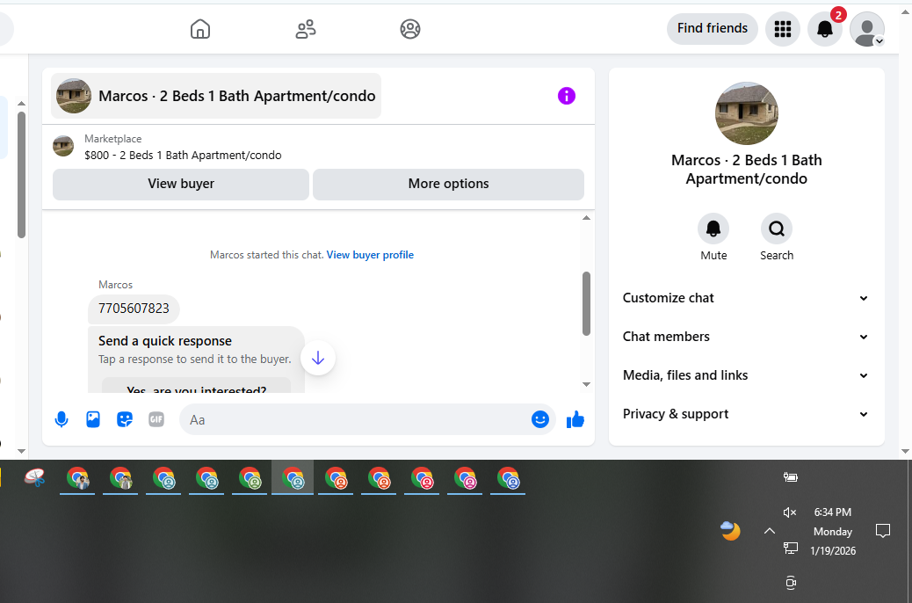912x603 pixels.
Task: Open Chrome window with pink profile badge
Action: coord(465,478)
